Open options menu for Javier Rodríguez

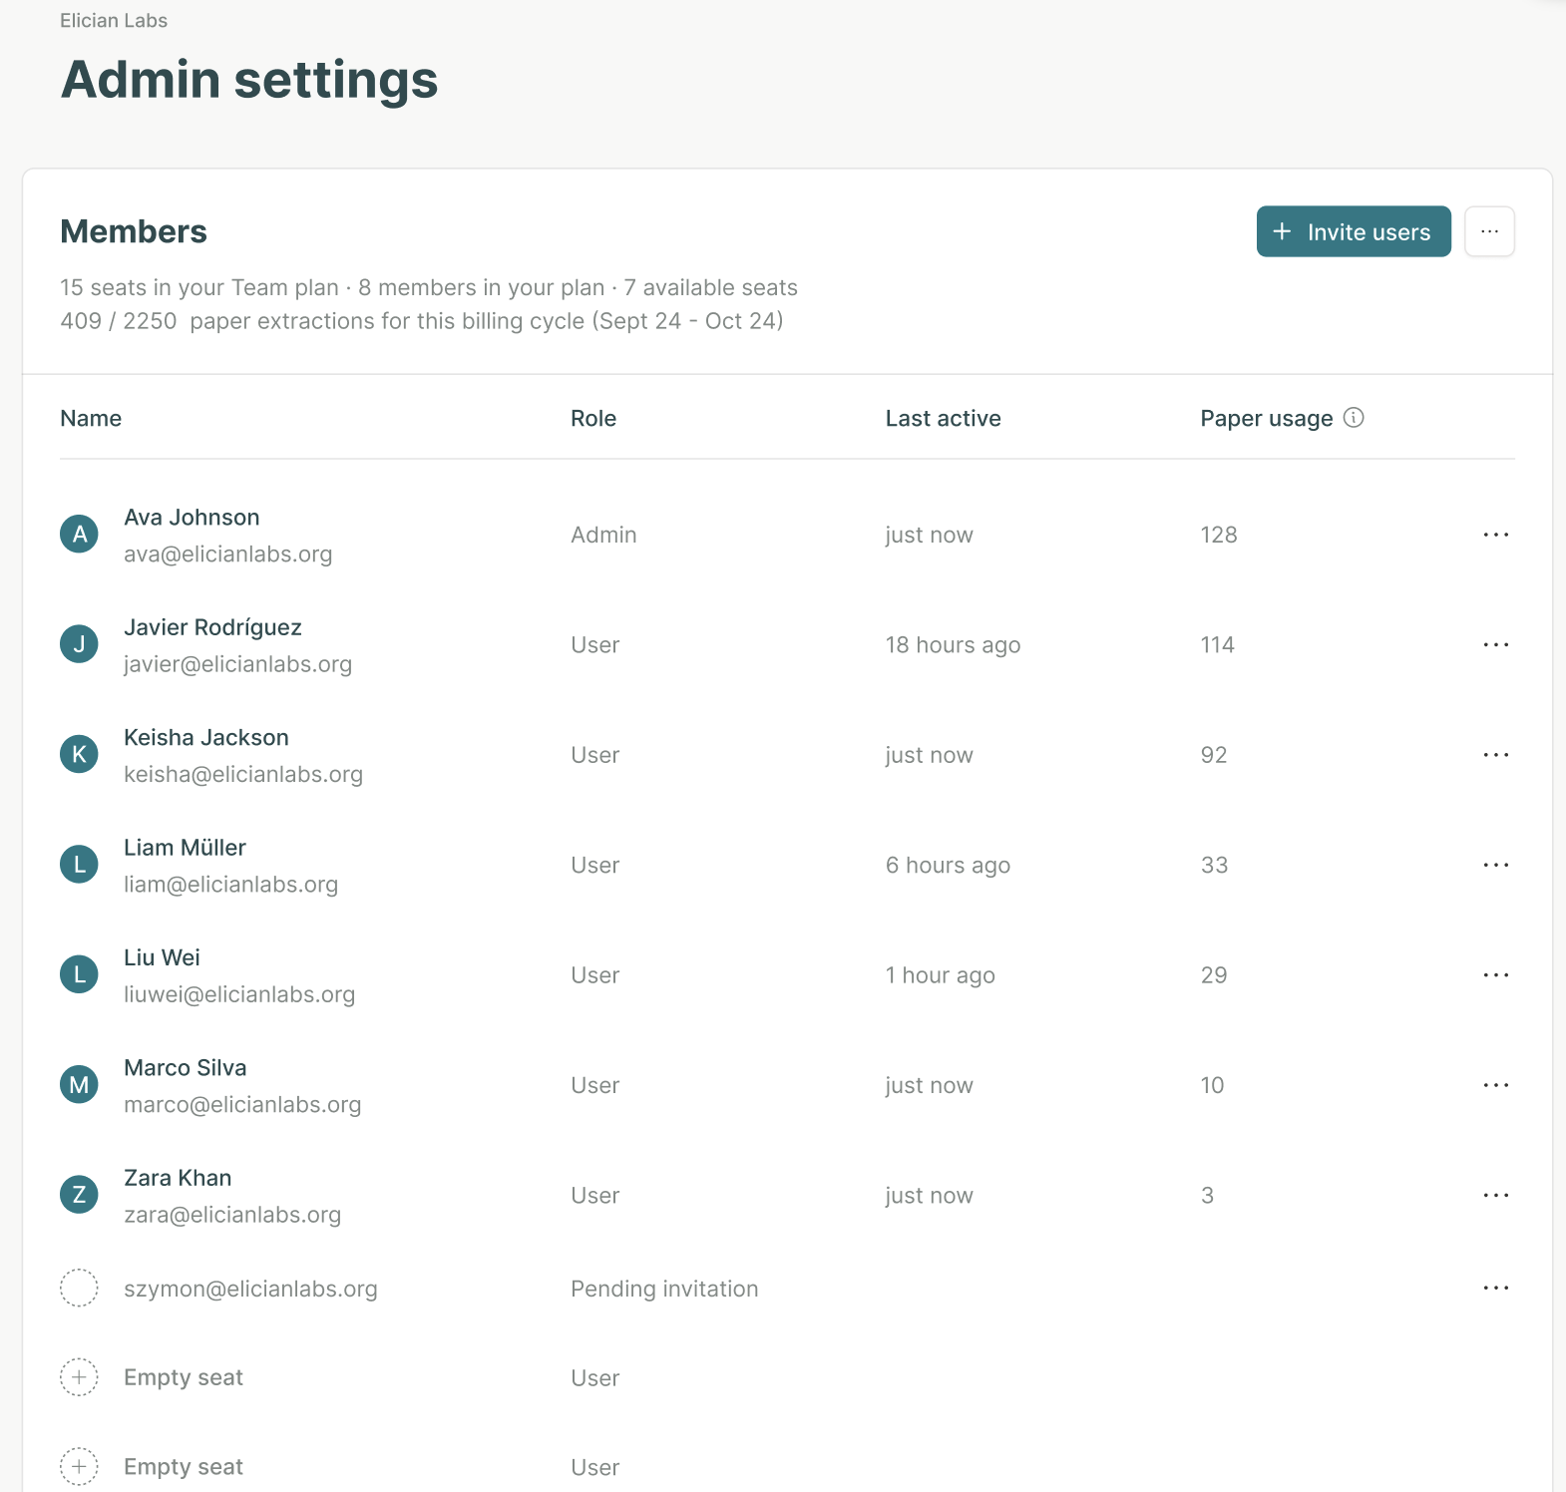tap(1496, 645)
